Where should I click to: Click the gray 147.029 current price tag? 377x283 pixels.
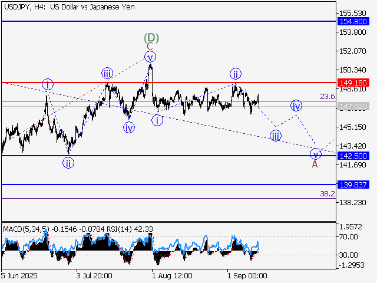(x=353, y=106)
